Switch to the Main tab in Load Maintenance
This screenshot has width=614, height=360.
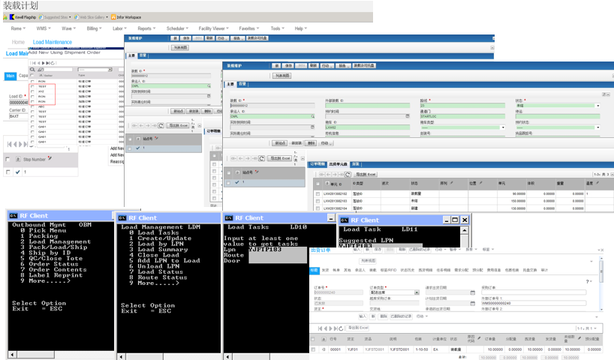(x=11, y=76)
